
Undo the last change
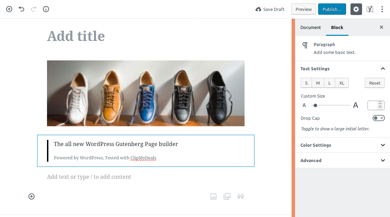21,9
